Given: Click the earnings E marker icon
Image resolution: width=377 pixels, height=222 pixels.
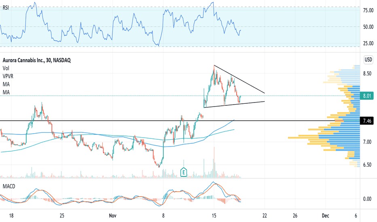Looking at the screenshot, I should (184, 172).
